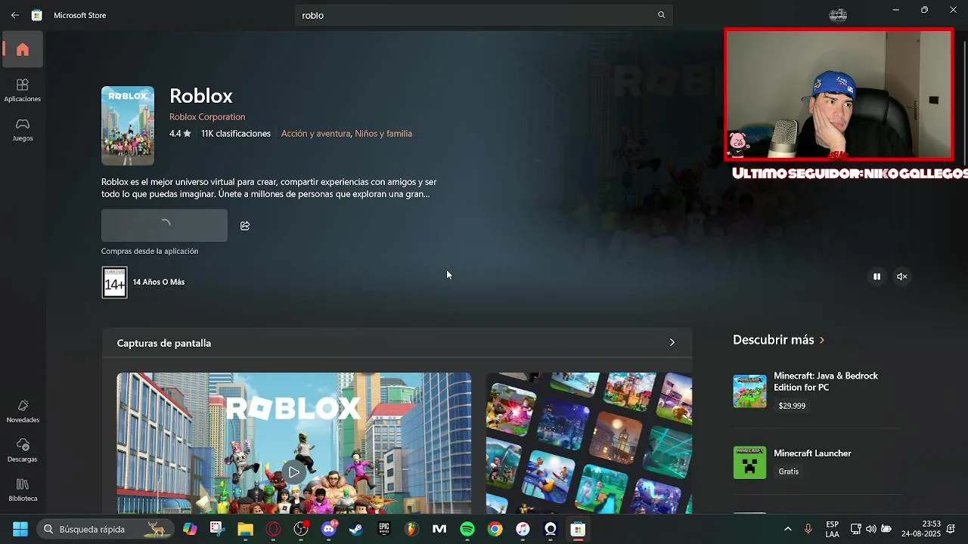Click the 14+ age rating badge
Viewport: 968px width, 544px height.
pyautogui.click(x=115, y=283)
